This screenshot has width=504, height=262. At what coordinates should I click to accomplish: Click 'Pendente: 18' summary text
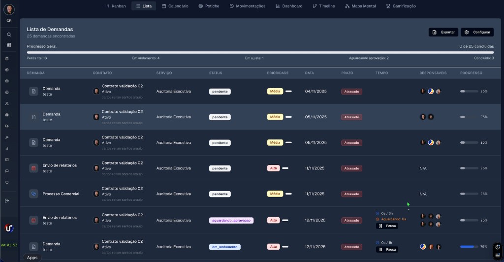(x=37, y=58)
